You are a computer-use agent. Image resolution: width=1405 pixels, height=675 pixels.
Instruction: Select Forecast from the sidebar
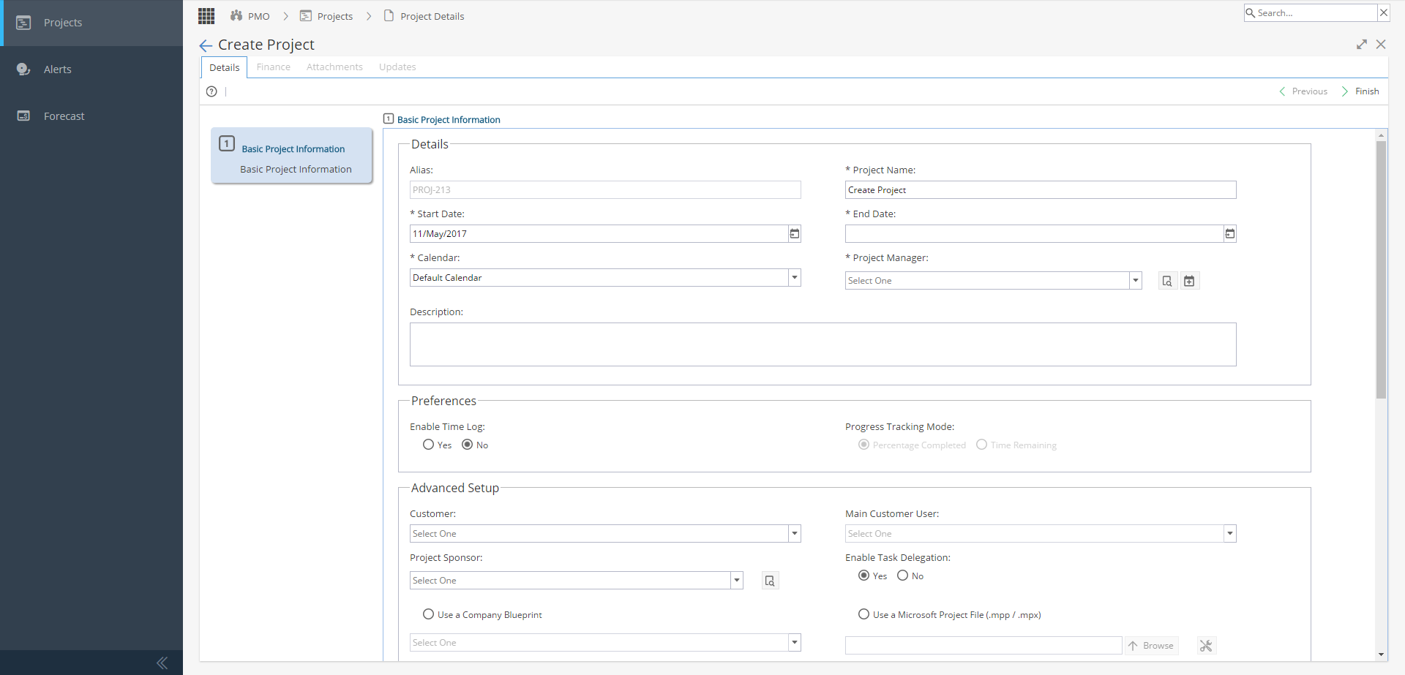(64, 116)
